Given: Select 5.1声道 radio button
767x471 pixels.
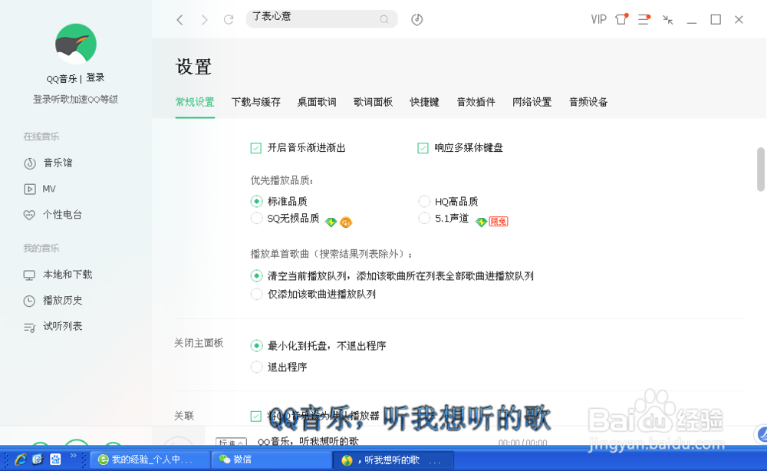Looking at the screenshot, I should point(424,218).
